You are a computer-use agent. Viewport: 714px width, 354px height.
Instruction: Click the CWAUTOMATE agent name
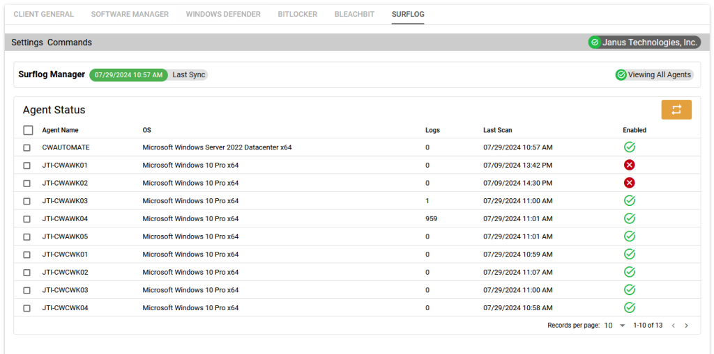pos(66,147)
